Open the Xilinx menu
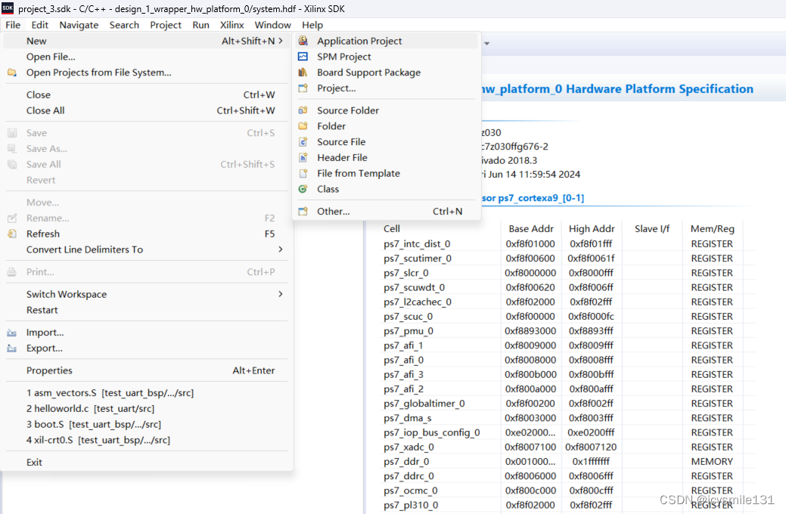The height and width of the screenshot is (514, 786). pos(232,25)
